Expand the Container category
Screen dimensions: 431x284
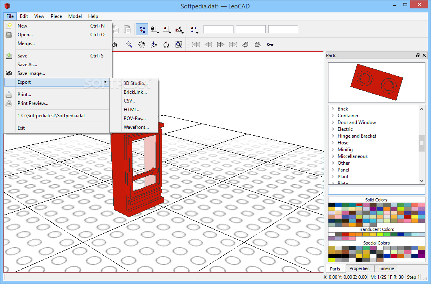[333, 116]
